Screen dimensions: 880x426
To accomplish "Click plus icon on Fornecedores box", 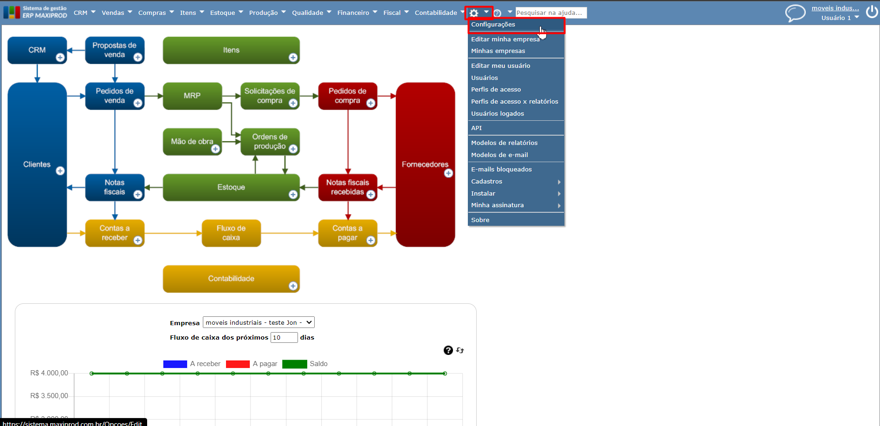I will [448, 173].
